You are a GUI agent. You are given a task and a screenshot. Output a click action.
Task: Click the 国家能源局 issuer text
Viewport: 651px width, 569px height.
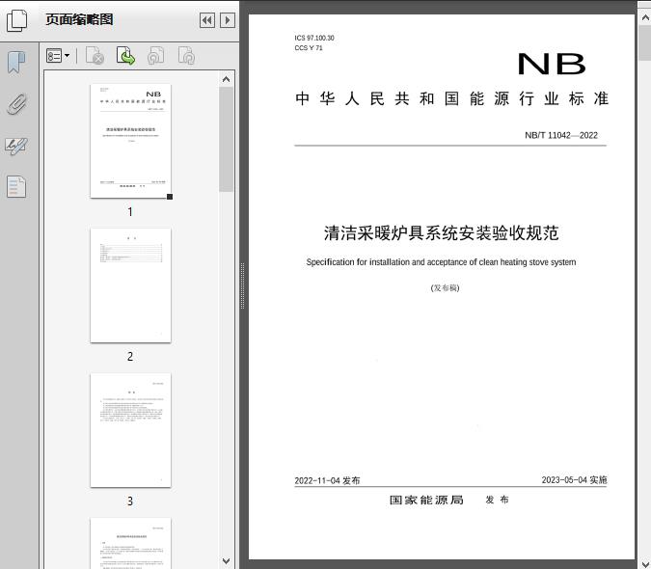click(x=426, y=501)
